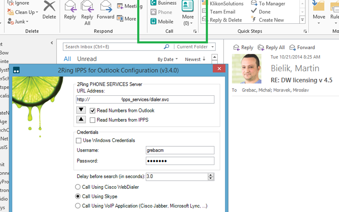Click the search magnifier icon
Viewport: 339px width, 212px height.
click(167, 47)
